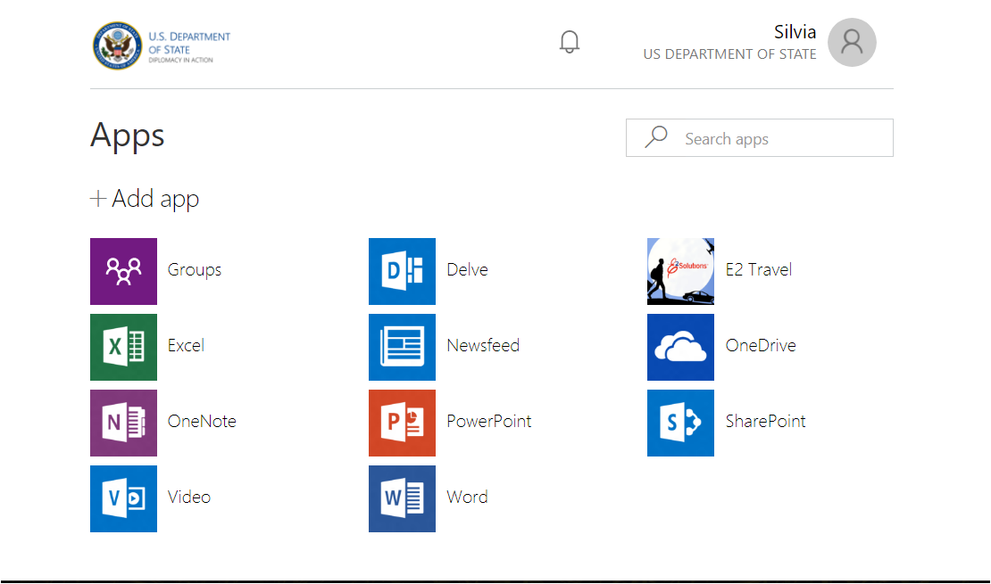Click the U.S. Department of State logo
Viewport: 991px width, 584px height.
[x=162, y=46]
